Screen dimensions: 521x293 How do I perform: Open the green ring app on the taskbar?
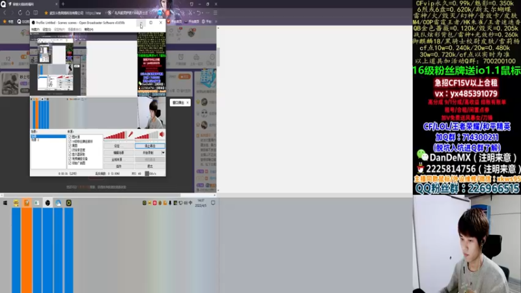click(69, 202)
